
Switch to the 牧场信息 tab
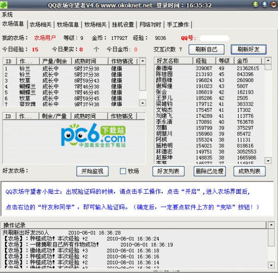tap(68, 25)
